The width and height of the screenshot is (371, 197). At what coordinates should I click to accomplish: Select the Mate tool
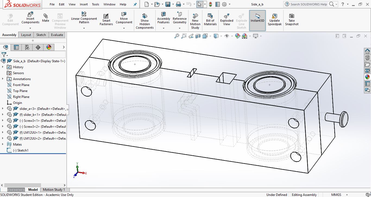46,18
